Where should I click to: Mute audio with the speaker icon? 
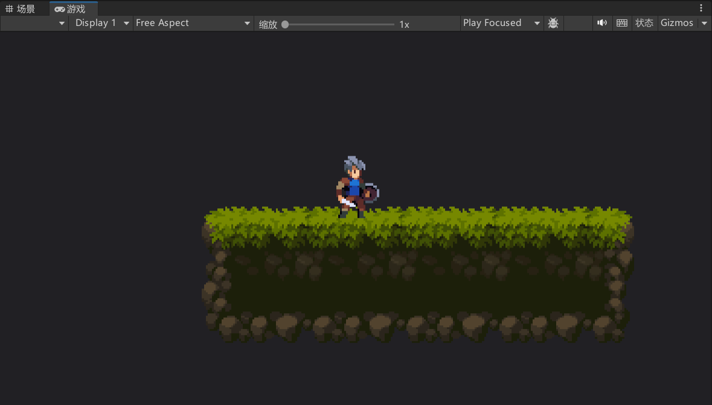pyautogui.click(x=602, y=23)
